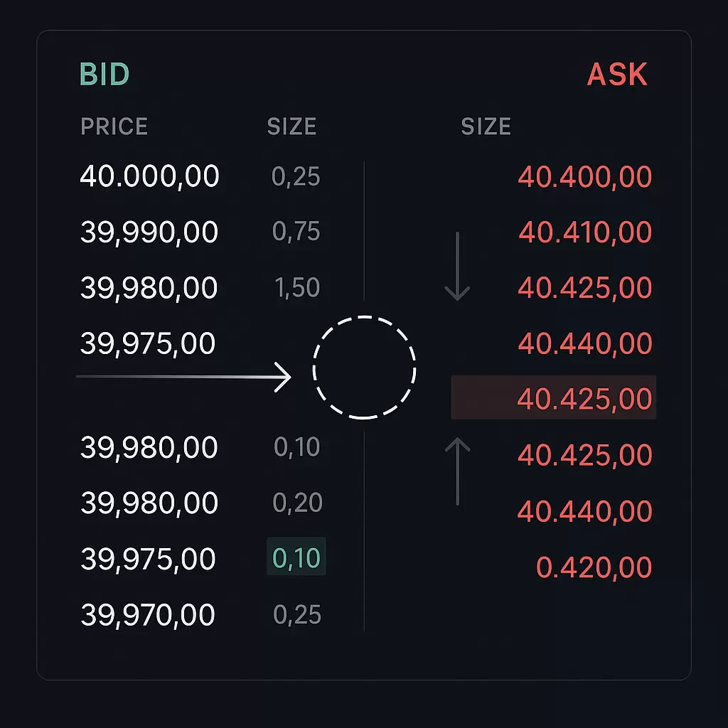Select the 39,990,00 bid price row
Image resolution: width=728 pixels, height=728 pixels.
[x=149, y=232]
